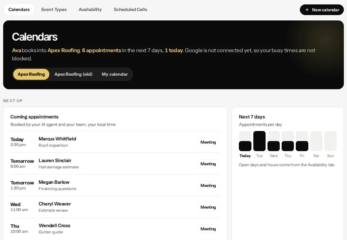This screenshot has height=240, width=347.
Task: Click the 'Today 3:30 pm' time label
Action: click(18, 142)
